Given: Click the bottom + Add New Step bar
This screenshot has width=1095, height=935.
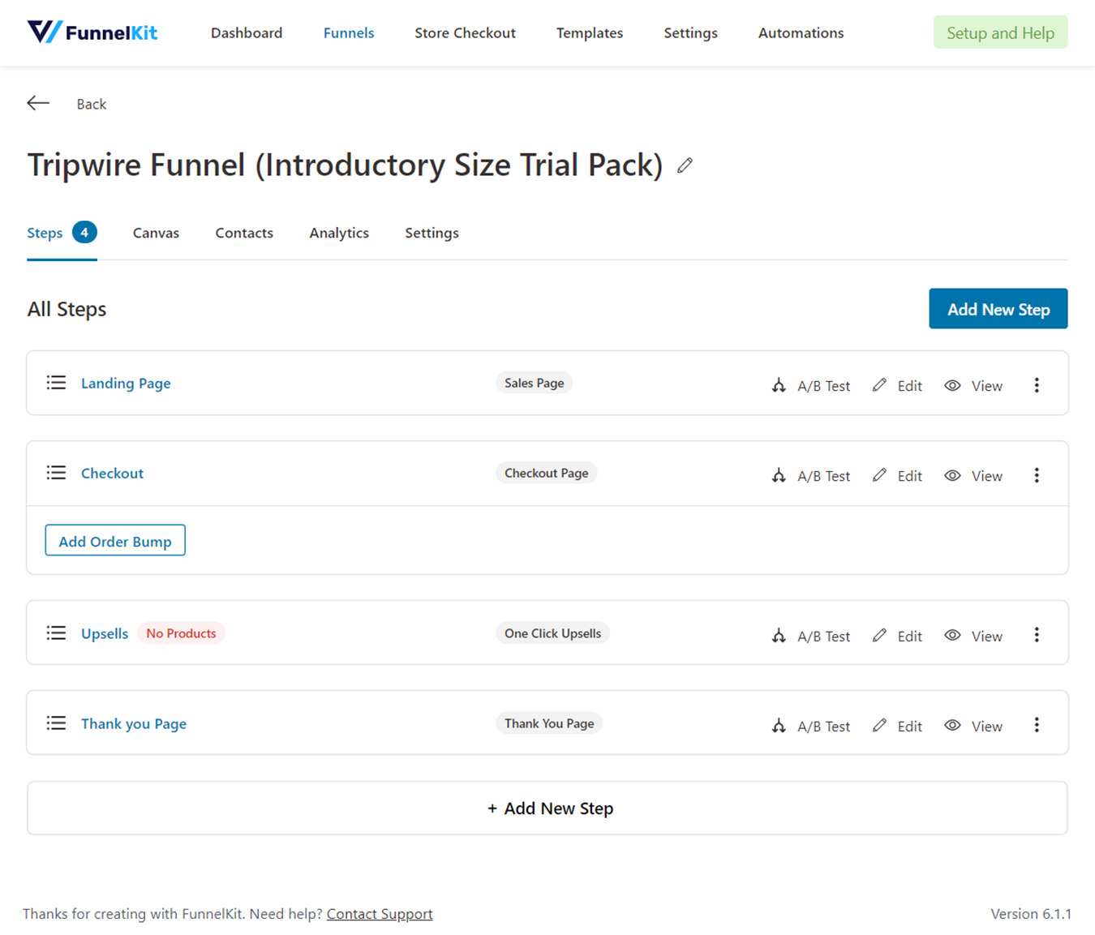Looking at the screenshot, I should [x=547, y=808].
